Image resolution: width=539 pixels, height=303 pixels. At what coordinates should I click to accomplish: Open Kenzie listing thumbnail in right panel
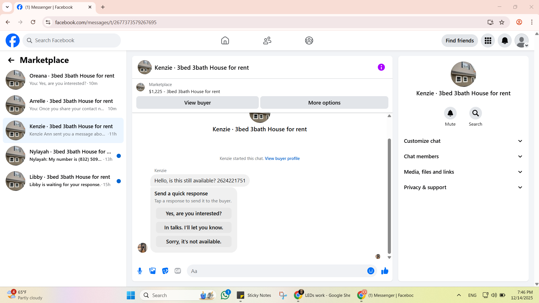click(463, 74)
